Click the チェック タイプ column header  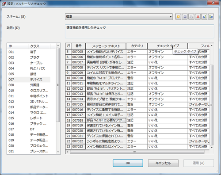[x=168, y=46]
